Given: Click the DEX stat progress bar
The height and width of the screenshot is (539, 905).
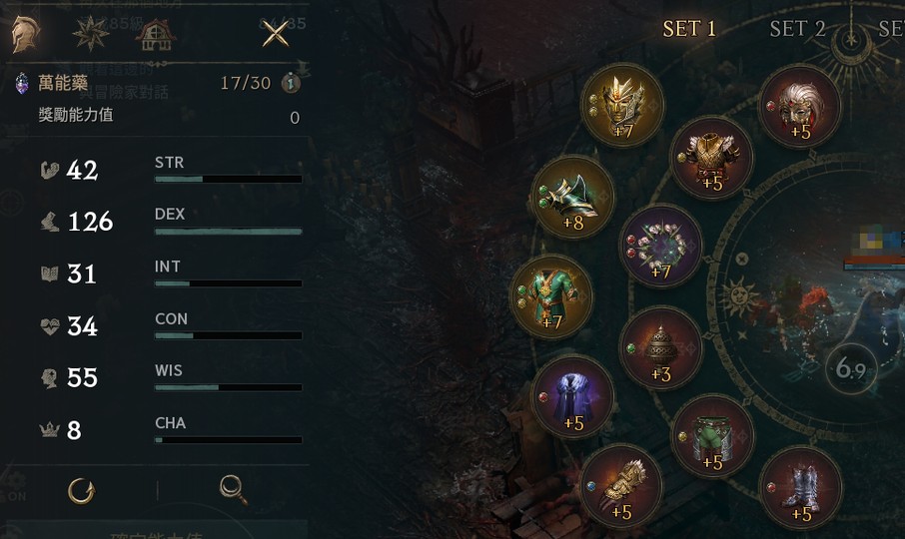Looking at the screenshot, I should click(x=228, y=232).
